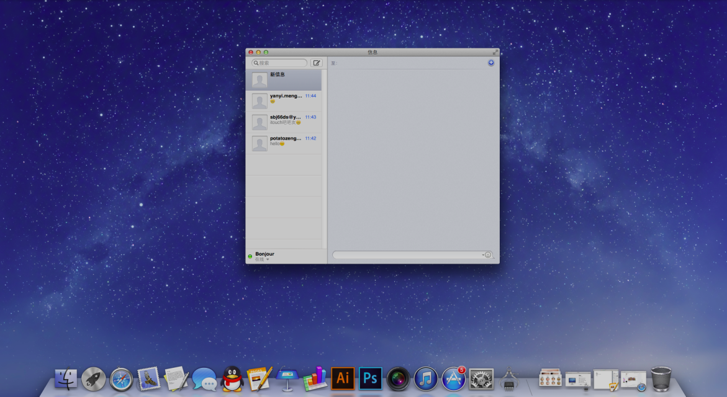Image resolution: width=727 pixels, height=397 pixels.
Task: Click the blue add contact plus button
Action: click(x=491, y=63)
